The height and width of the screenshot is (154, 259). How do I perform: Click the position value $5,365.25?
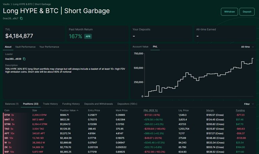coord(65,152)
